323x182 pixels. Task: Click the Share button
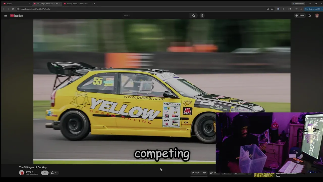click(214, 173)
